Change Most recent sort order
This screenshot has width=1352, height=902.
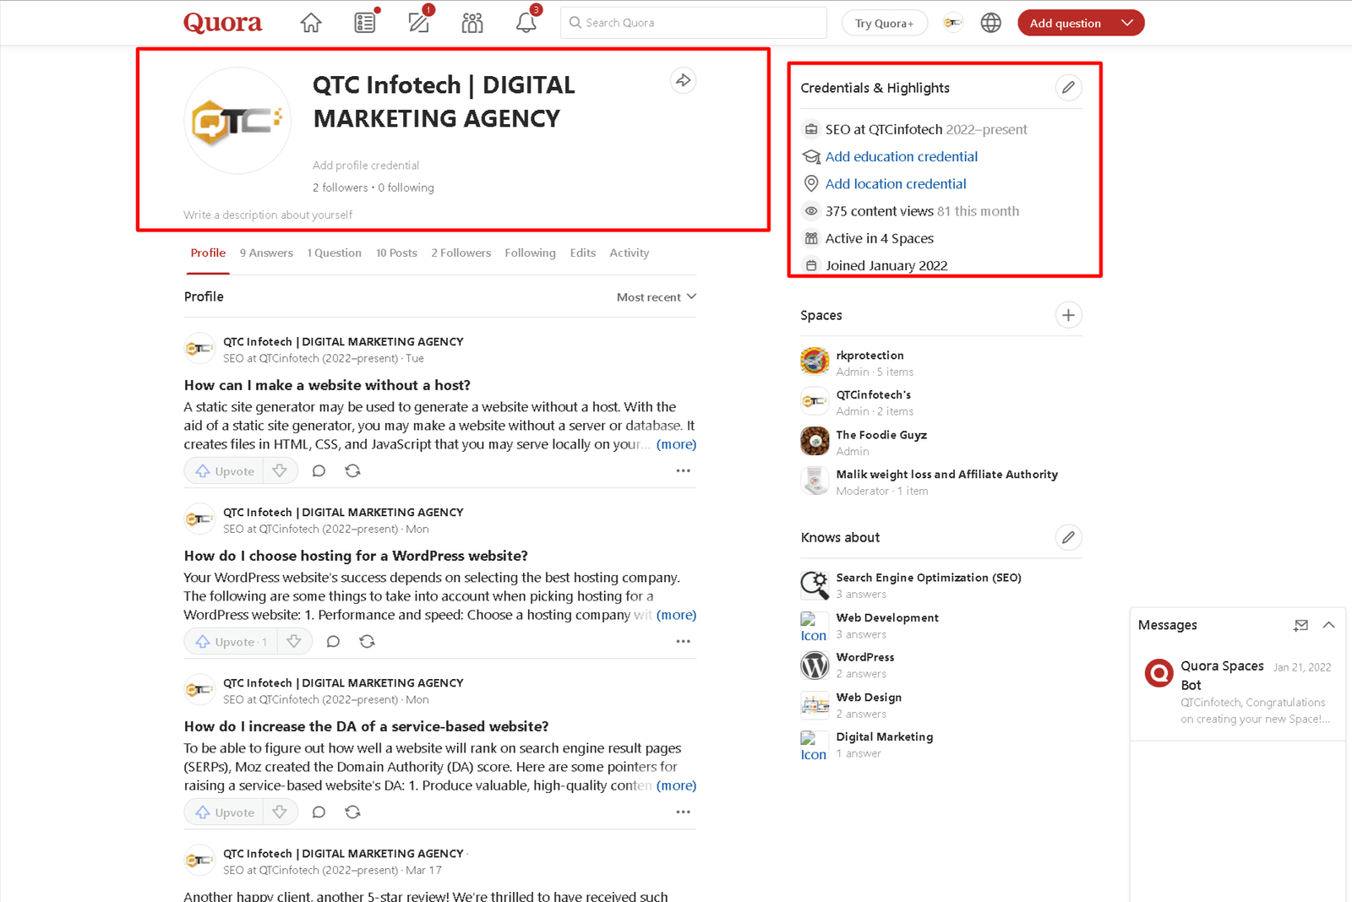coord(657,297)
